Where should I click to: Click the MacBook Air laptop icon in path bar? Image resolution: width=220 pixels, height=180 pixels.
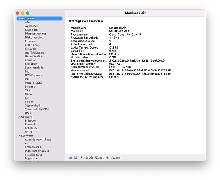click(x=71, y=158)
